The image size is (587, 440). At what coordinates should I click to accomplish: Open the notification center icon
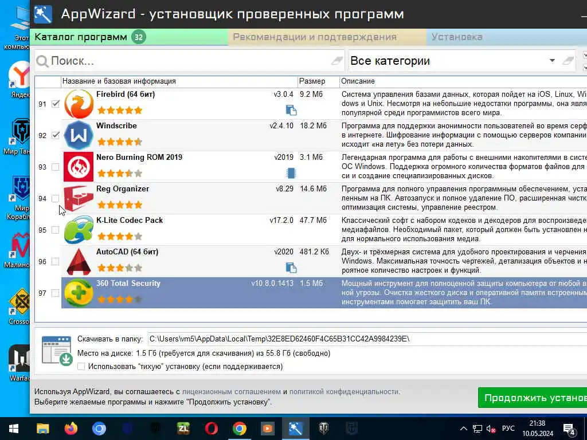click(x=569, y=429)
